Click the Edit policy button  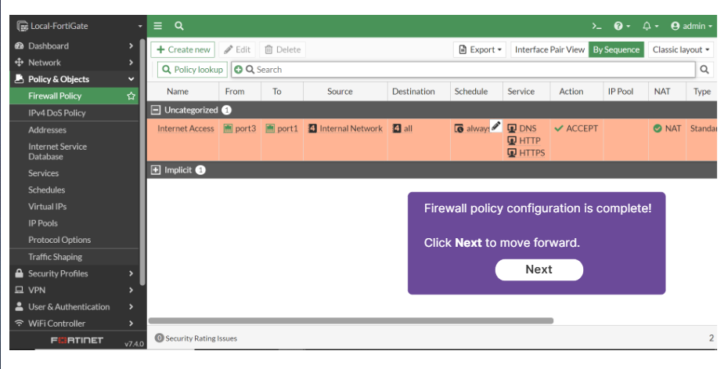pyautogui.click(x=237, y=49)
